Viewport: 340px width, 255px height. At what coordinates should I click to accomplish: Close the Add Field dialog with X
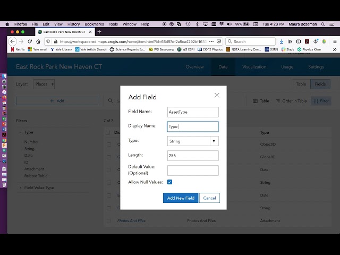[x=217, y=95]
